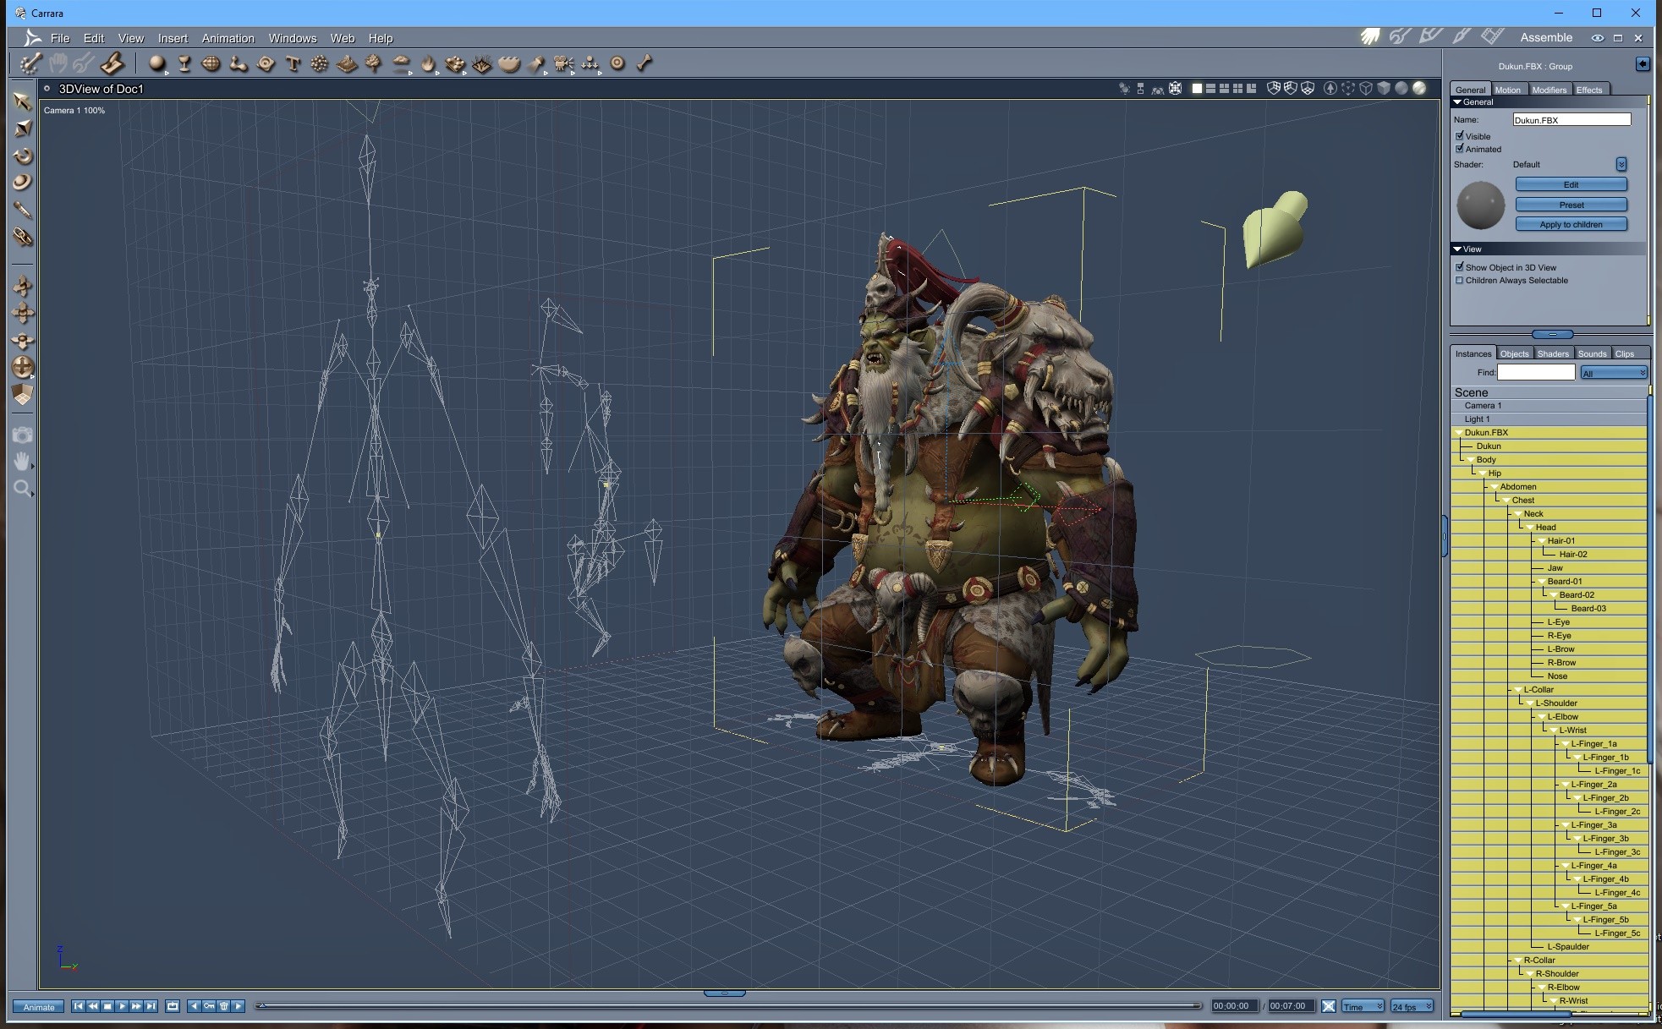Uncheck the Visible checkbox

[1460, 136]
